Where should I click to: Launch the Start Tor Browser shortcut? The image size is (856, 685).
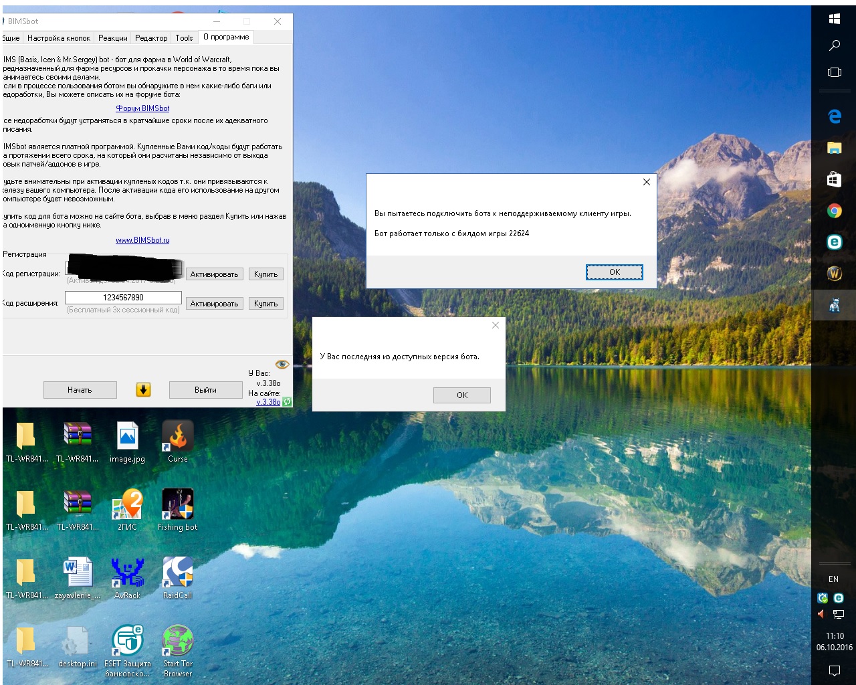point(178,641)
